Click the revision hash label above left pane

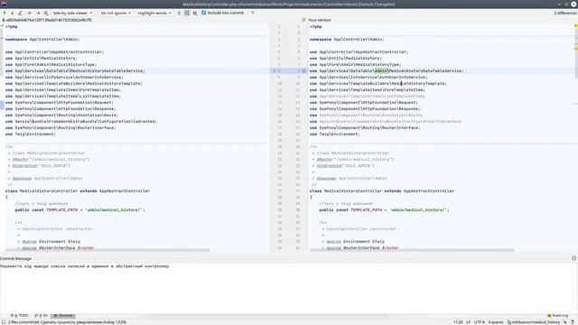[x=49, y=20]
